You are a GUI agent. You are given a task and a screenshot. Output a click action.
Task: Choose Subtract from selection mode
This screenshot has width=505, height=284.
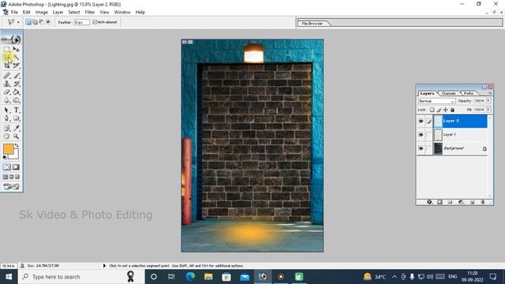[x=41, y=22]
